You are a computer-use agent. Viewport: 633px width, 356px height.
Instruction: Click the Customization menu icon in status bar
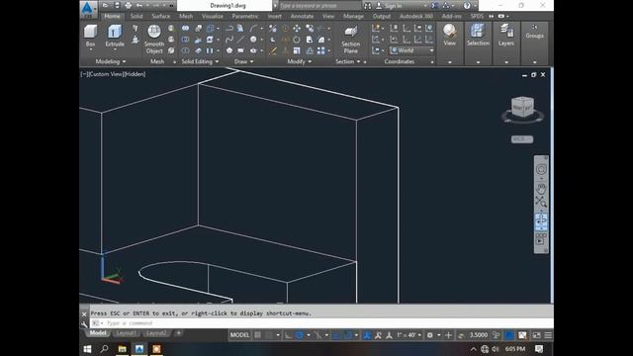548,335
